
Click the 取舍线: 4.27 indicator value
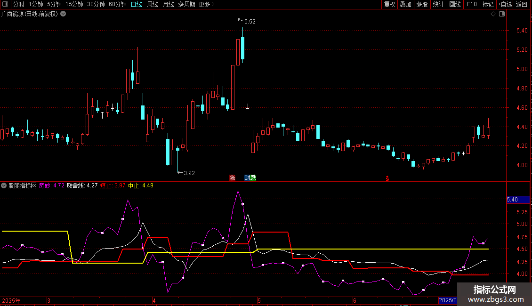[82, 185]
